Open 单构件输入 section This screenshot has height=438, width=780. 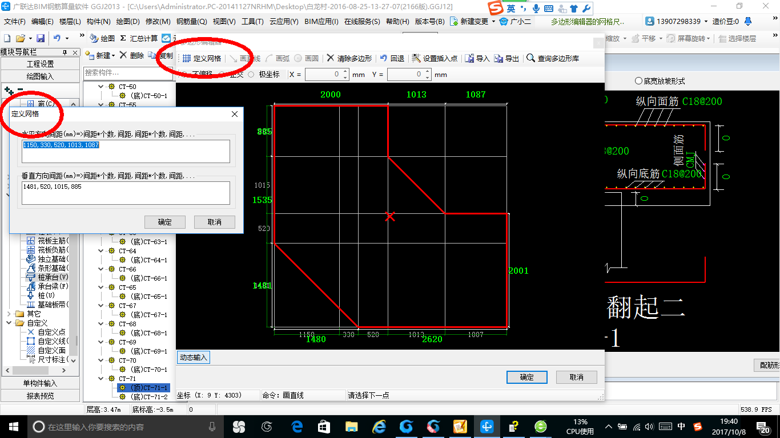click(x=40, y=383)
